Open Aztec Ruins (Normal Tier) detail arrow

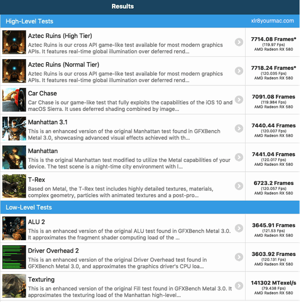tap(239, 71)
